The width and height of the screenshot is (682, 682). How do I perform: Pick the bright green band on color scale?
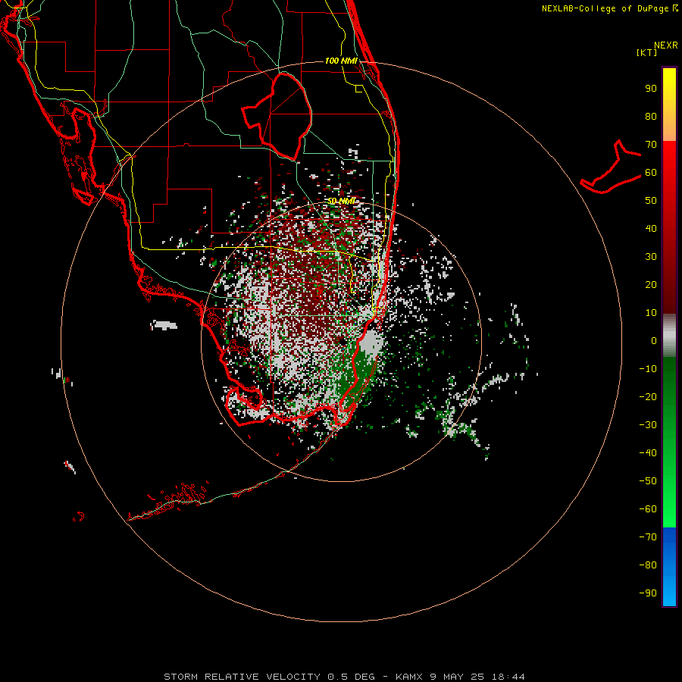pos(669,500)
